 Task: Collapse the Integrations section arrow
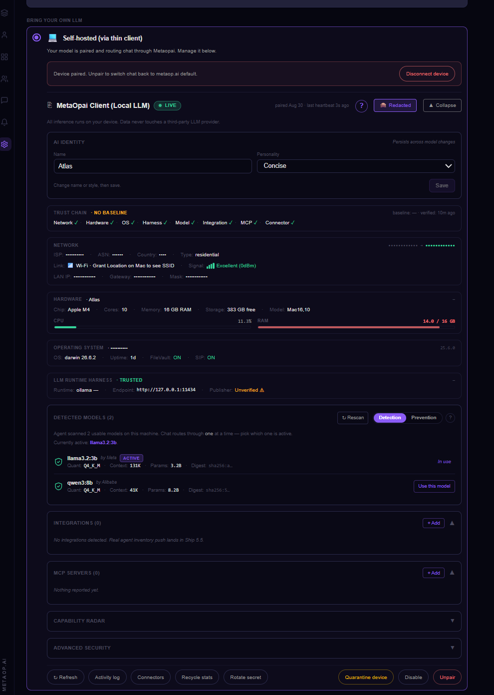pyautogui.click(x=452, y=523)
